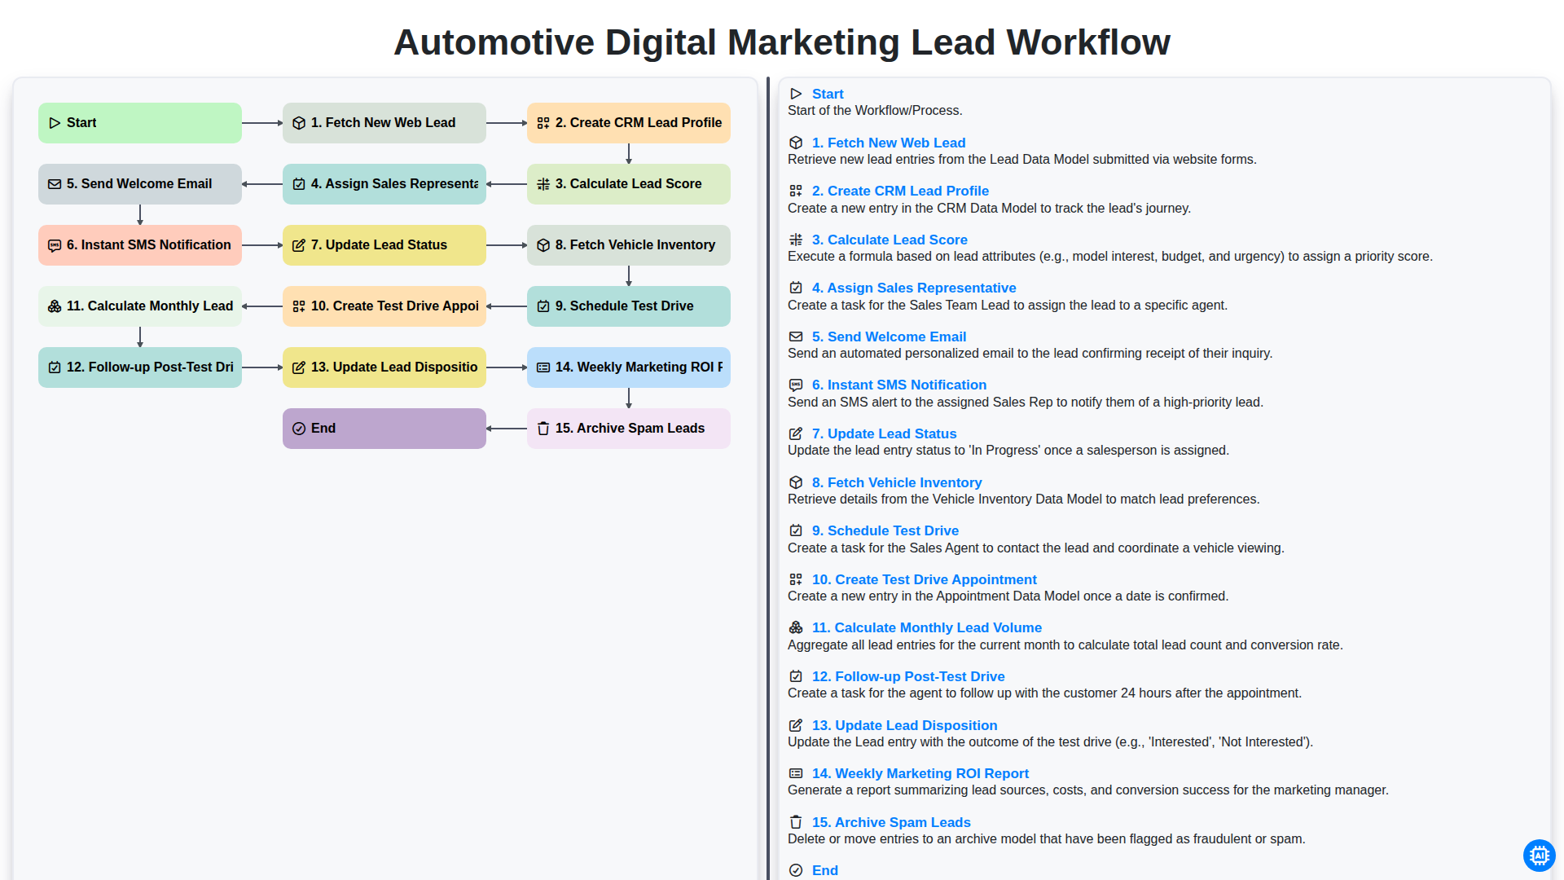Click the formula icon beside Calculate Lead Score in list
1564x880 pixels.
click(x=796, y=240)
